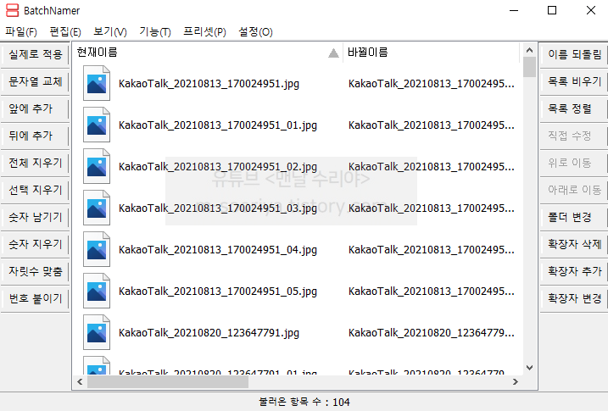Click image icon of KakaoTalk_20210813_170024951_03.jpg
This screenshot has height=411, width=608.
[x=97, y=208]
